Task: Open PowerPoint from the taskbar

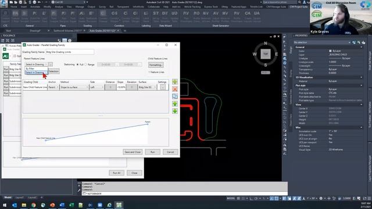Action: (x=52, y=205)
